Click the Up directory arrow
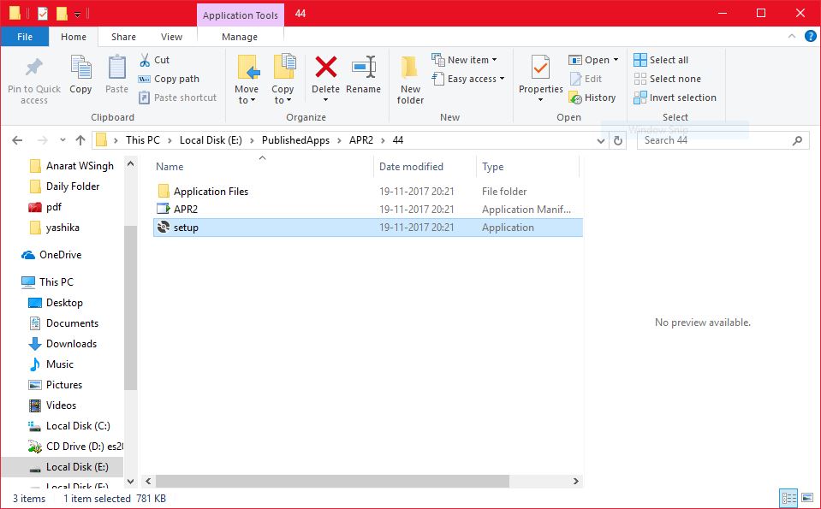Viewport: 821px width, 509px height. point(80,140)
